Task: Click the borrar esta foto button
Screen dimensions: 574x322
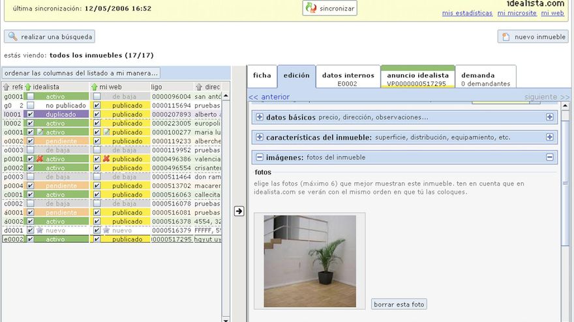Action: [399, 304]
